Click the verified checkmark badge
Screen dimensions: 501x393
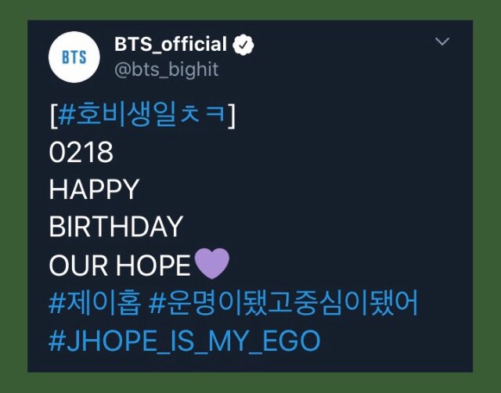243,45
